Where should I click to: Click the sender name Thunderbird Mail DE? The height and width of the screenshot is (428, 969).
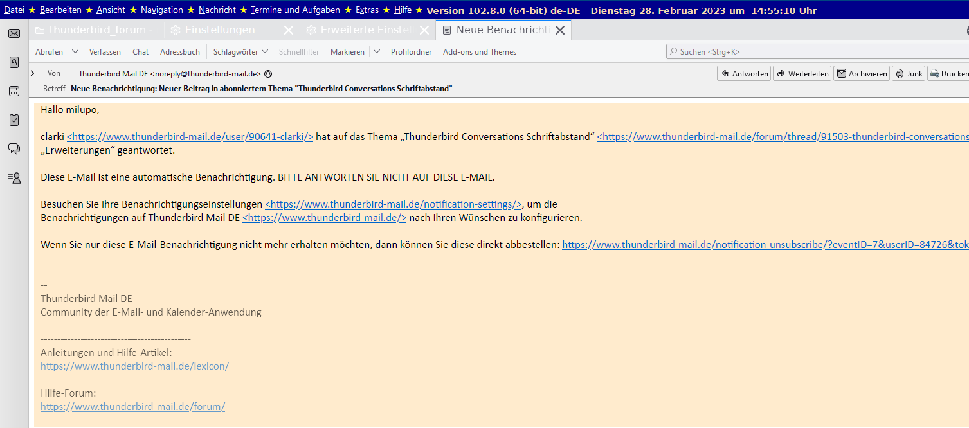[x=170, y=74]
